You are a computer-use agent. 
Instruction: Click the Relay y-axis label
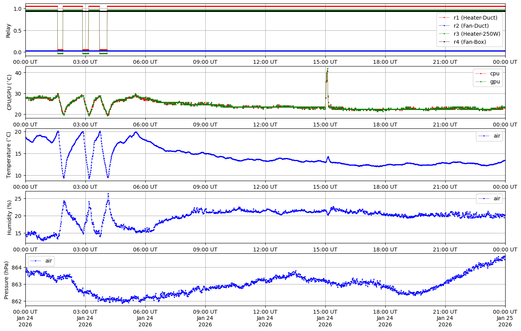[x=8, y=30]
